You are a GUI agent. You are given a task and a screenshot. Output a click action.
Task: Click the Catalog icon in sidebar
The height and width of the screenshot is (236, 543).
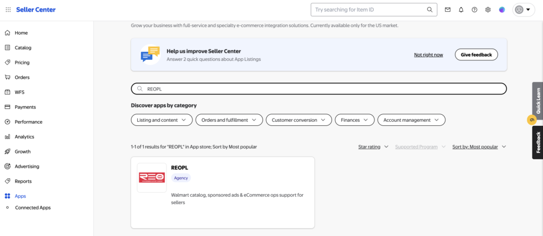[7, 48]
